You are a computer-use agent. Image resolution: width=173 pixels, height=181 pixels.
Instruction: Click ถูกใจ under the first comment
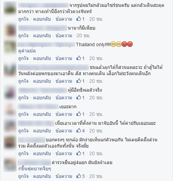[x=23, y=19]
